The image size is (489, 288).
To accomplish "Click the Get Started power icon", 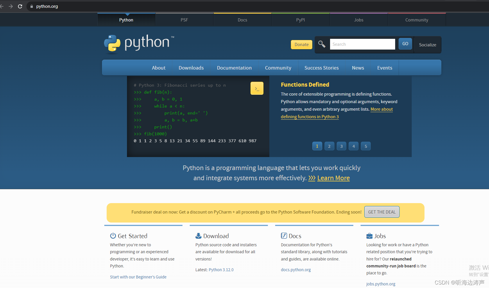I will tap(113, 236).
